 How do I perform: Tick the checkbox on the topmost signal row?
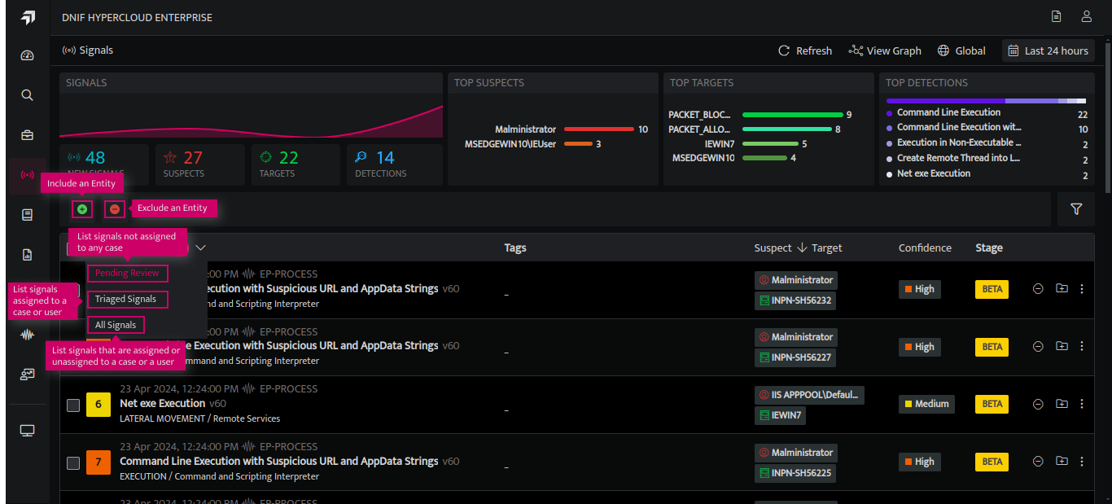72,288
